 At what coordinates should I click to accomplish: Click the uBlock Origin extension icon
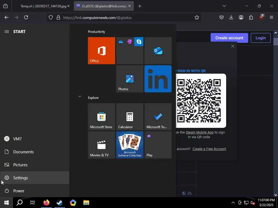tap(261, 17)
